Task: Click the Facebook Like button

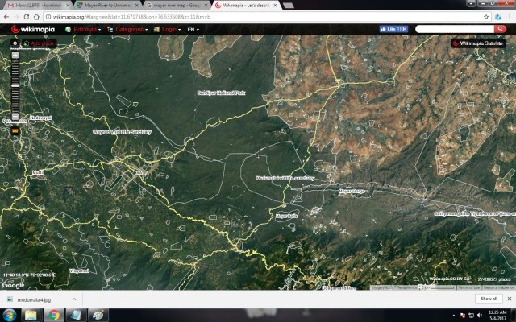Action: point(393,29)
